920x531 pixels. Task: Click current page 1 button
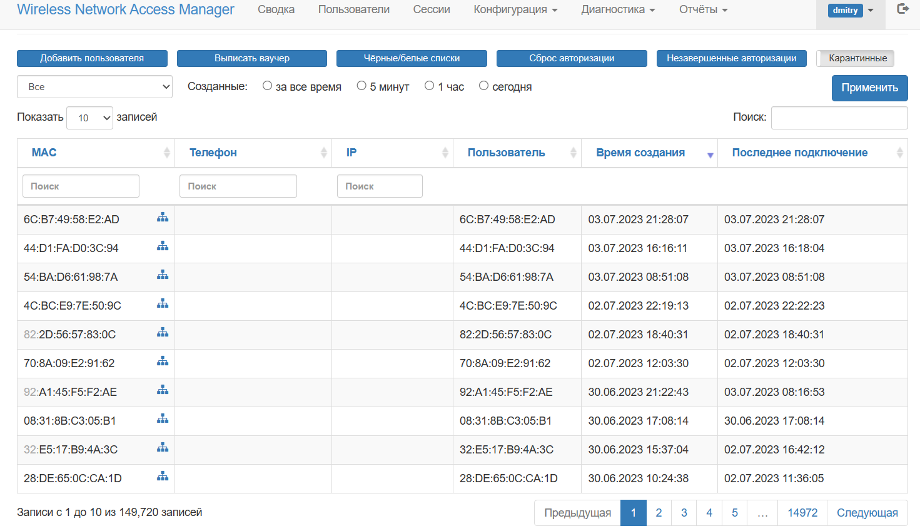(x=634, y=513)
